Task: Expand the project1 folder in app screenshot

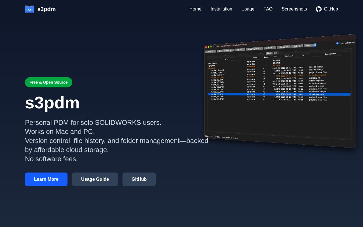Action: (208, 66)
